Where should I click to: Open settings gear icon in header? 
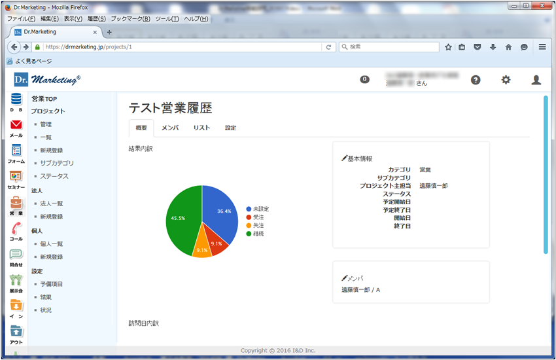click(506, 80)
